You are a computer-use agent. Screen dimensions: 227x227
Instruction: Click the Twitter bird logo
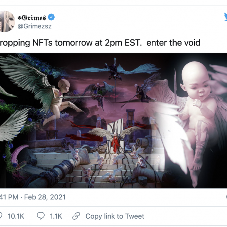coord(225,17)
